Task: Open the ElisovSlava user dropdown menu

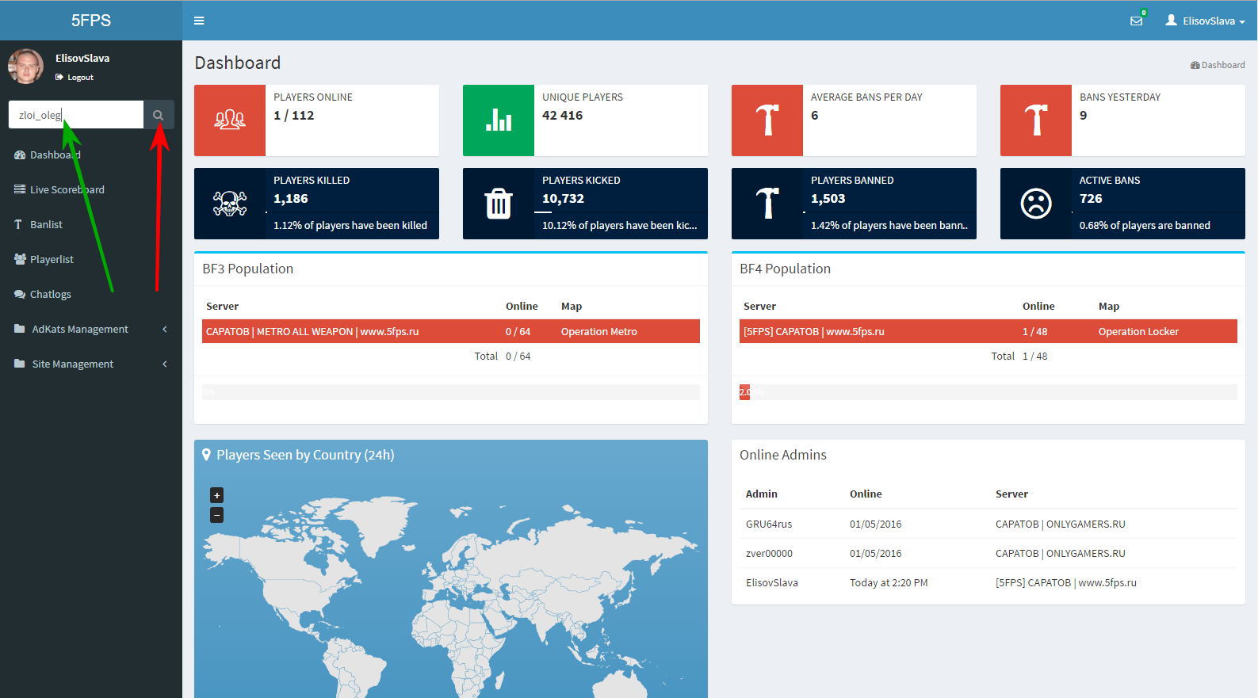Action: pos(1205,21)
